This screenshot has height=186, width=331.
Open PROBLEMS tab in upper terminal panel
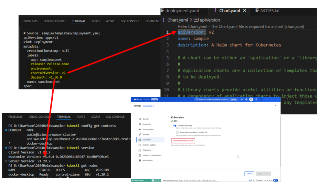(x=30, y=21)
